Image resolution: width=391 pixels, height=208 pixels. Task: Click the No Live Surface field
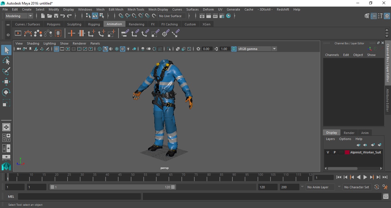(x=171, y=16)
